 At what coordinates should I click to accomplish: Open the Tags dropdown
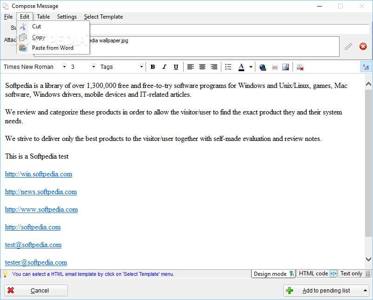(141, 67)
